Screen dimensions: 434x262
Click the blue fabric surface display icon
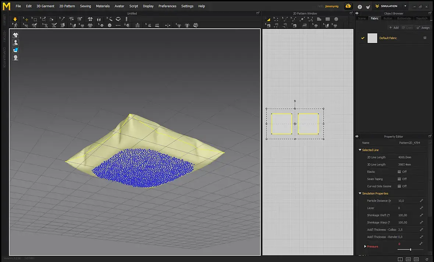click(x=15, y=50)
